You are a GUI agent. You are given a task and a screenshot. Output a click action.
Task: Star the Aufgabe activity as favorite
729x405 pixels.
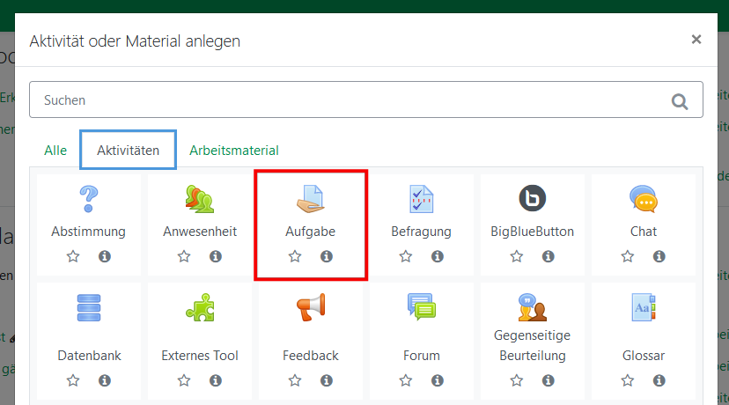coord(295,256)
